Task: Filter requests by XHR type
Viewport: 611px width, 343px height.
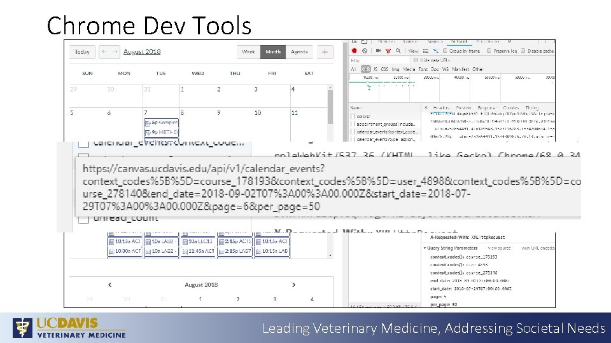Action: click(x=365, y=69)
